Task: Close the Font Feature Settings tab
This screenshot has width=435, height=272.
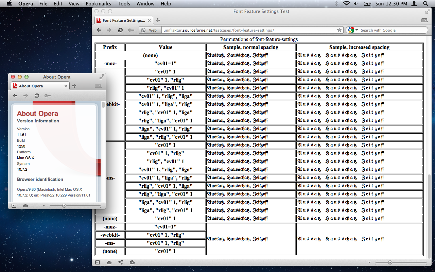Action: [149, 20]
